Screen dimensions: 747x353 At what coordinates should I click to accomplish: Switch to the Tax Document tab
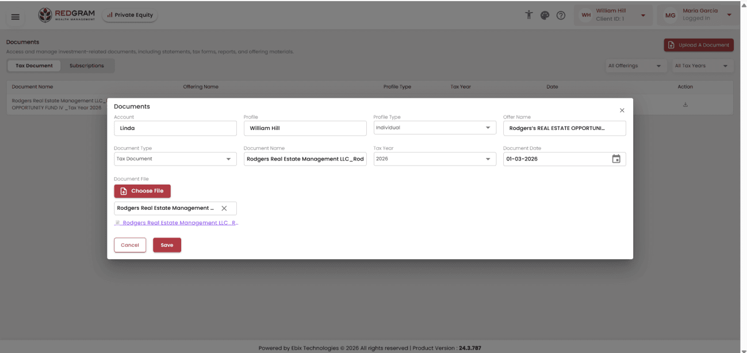point(34,66)
